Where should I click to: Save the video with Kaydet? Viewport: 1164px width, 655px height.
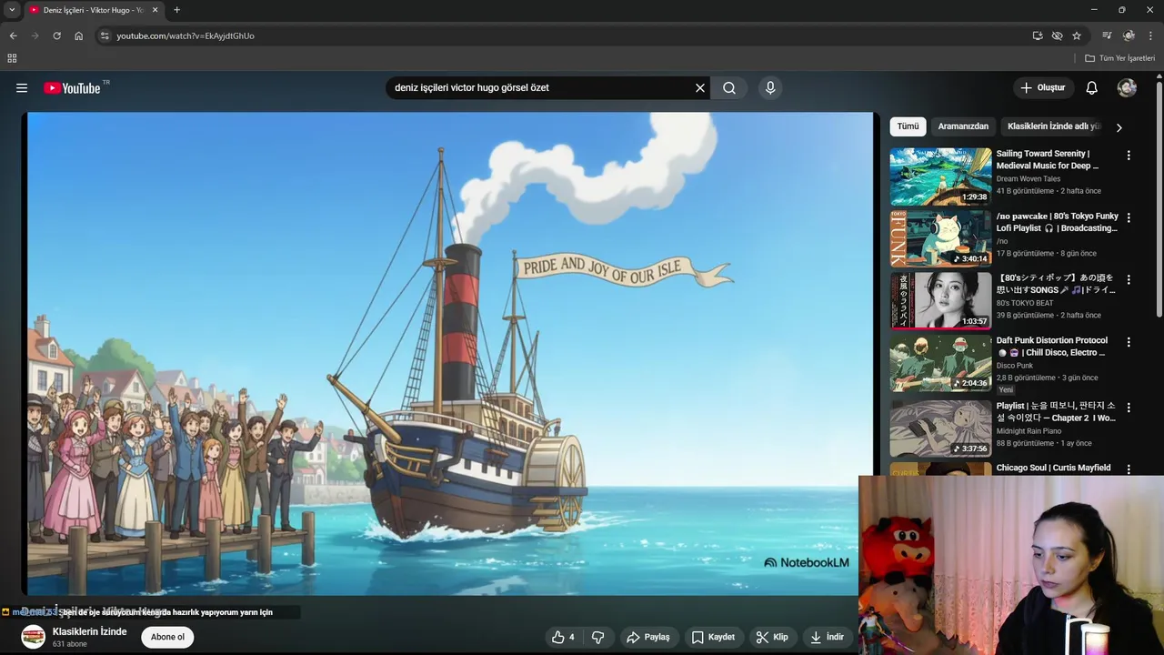click(713, 637)
